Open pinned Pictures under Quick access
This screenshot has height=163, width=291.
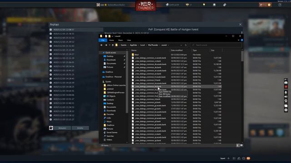[110, 67]
